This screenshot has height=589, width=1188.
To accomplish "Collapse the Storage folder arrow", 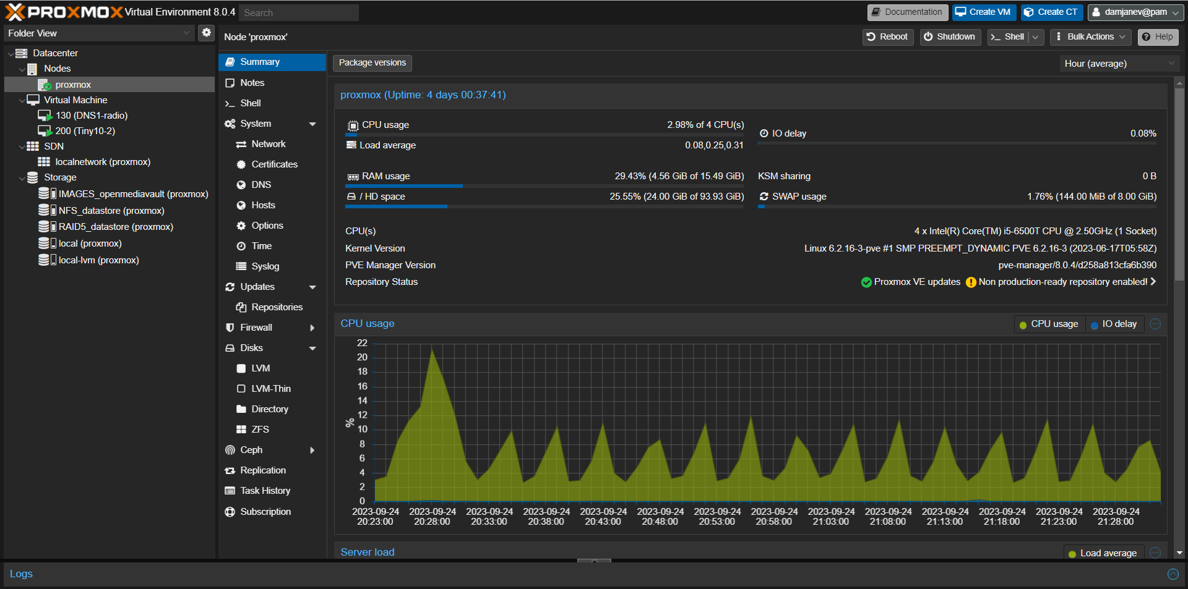I will point(22,178).
